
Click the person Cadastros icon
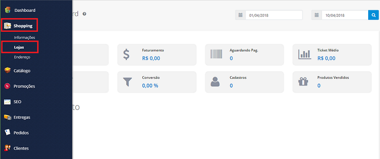[x=215, y=82]
